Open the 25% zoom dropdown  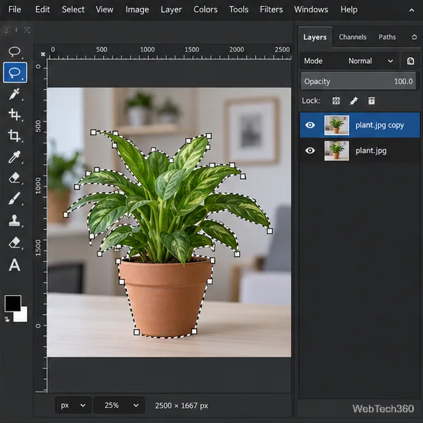pyautogui.click(x=119, y=405)
